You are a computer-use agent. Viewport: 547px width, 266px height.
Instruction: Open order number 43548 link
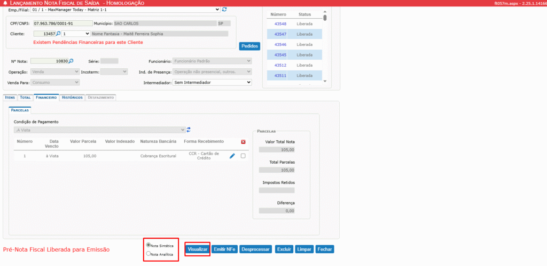coord(280,24)
